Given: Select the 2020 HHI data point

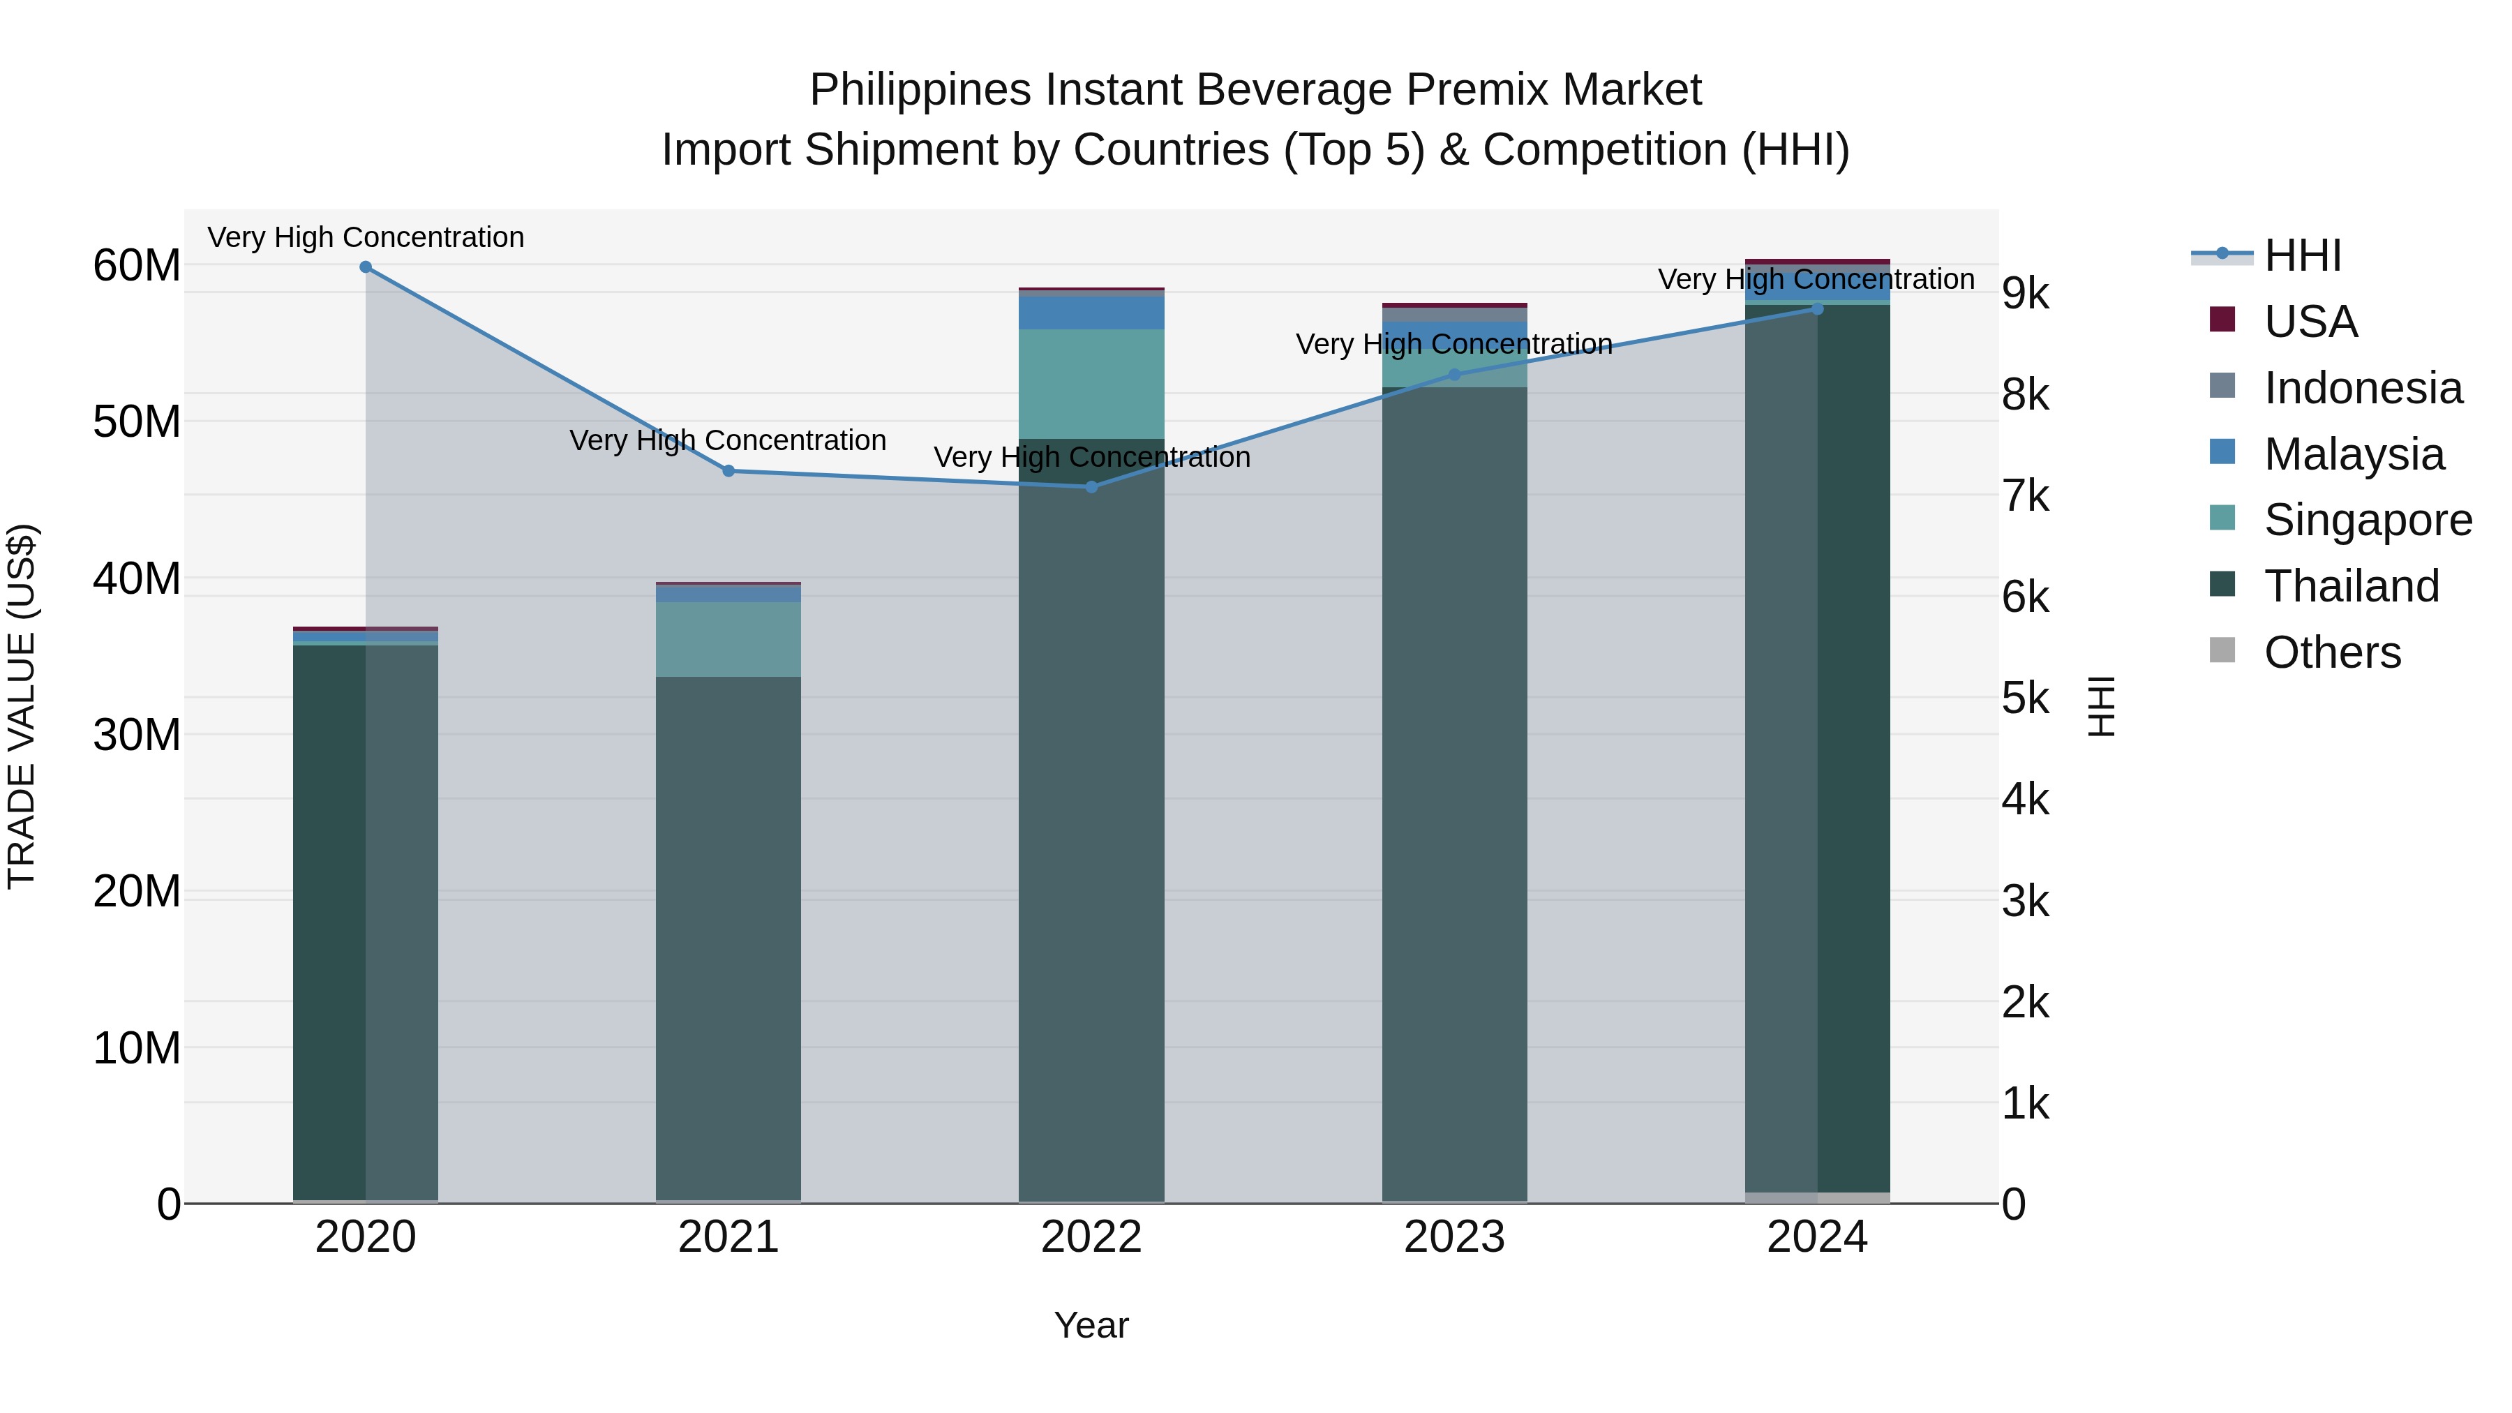Looking at the screenshot, I should click(x=366, y=267).
